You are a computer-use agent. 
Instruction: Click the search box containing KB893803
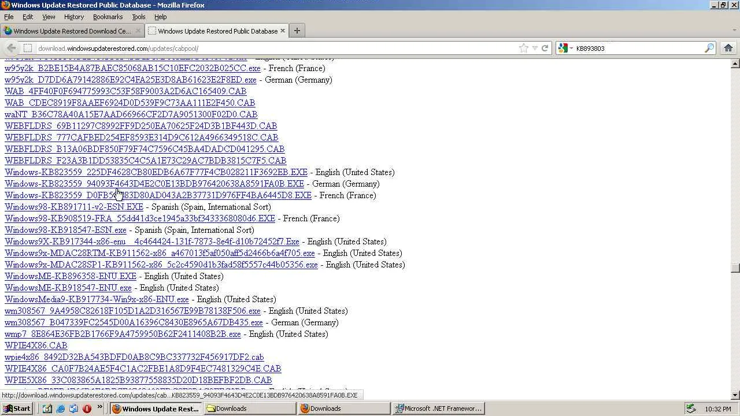point(639,49)
